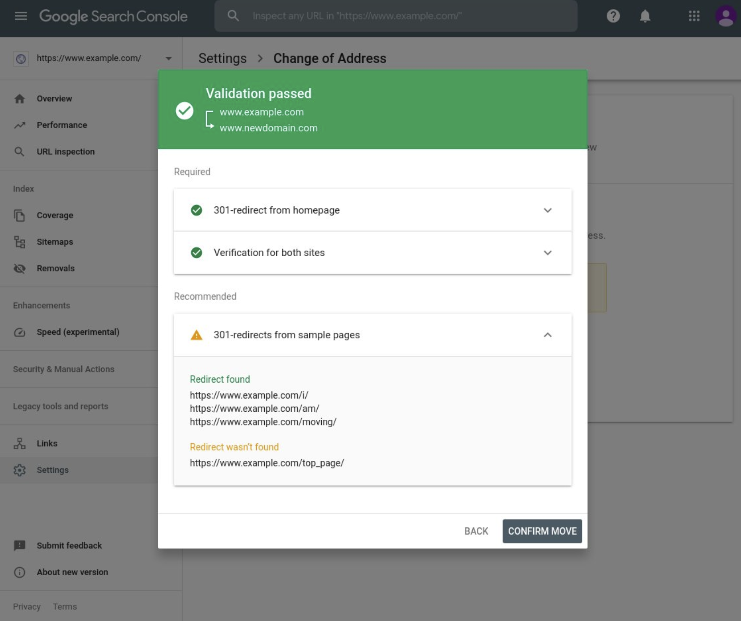The height and width of the screenshot is (621, 741).
Task: Open the notifications bell
Action: click(x=645, y=16)
